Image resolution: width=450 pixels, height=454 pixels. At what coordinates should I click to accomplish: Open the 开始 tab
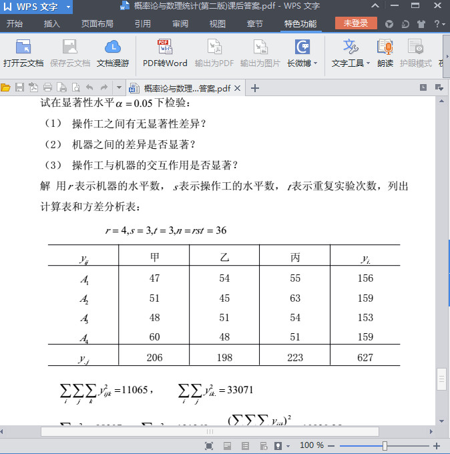[x=15, y=24]
